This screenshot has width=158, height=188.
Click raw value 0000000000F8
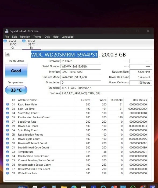tap(138, 113)
